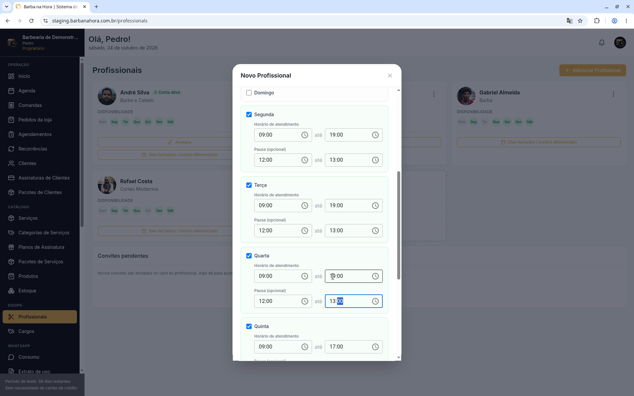Close the Novo Profissional dialog
The image size is (634, 396).
(x=390, y=76)
